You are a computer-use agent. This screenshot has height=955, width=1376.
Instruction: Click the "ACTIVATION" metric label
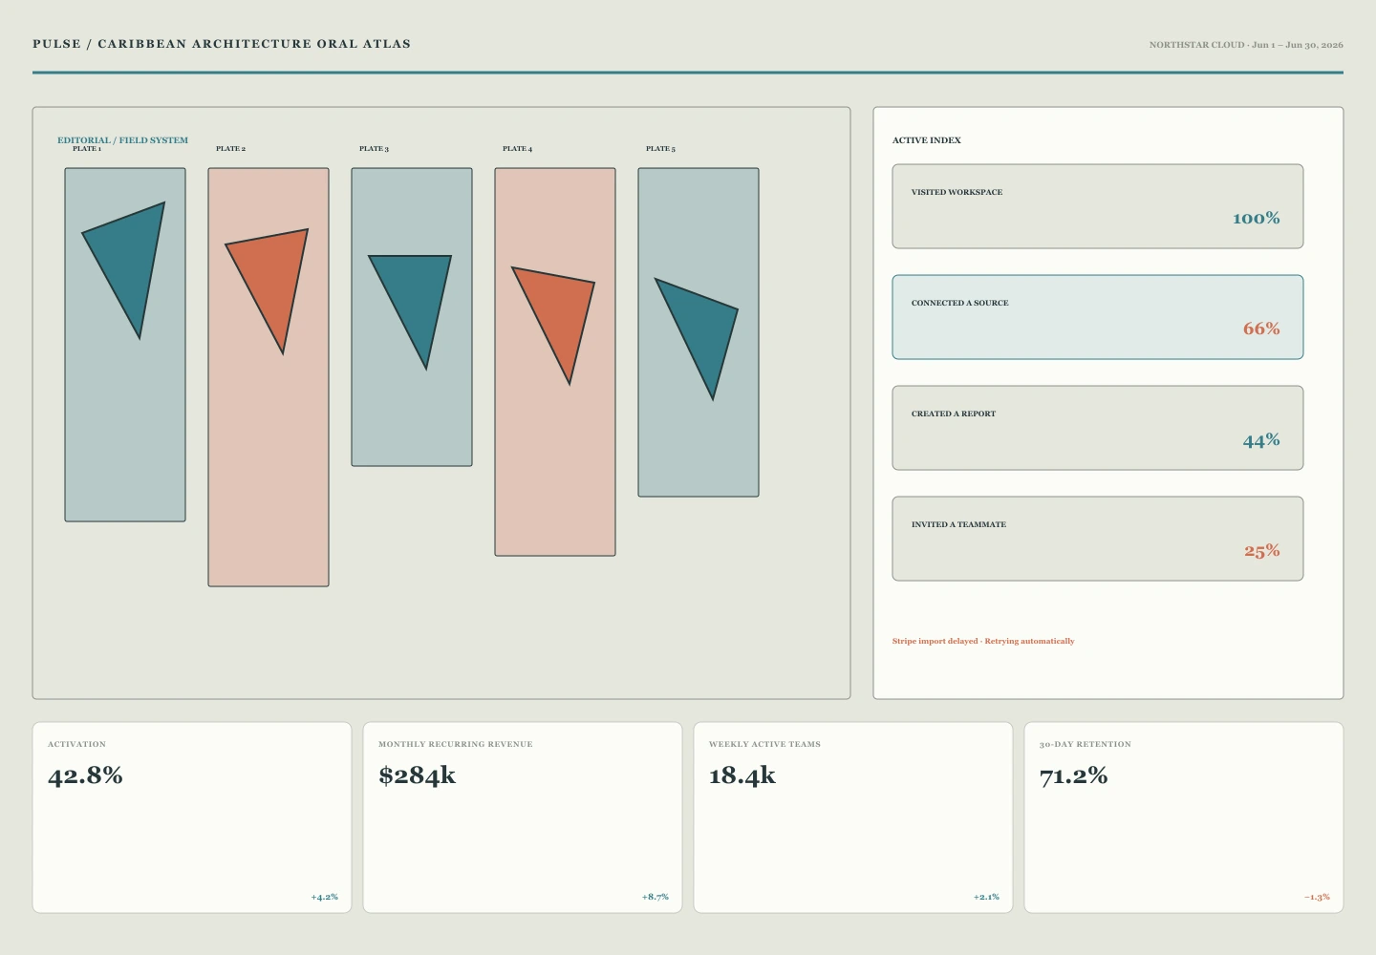[x=77, y=744]
